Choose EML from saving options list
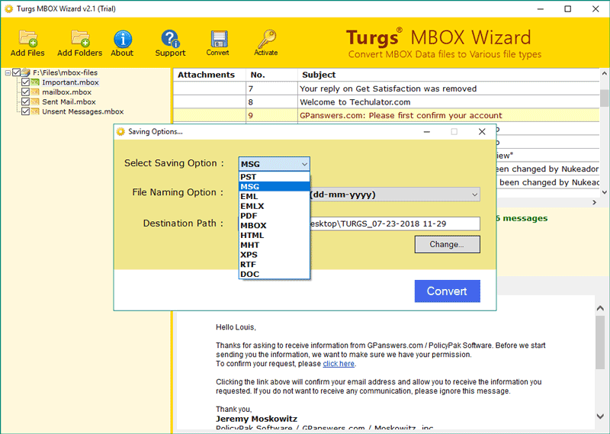 point(274,196)
